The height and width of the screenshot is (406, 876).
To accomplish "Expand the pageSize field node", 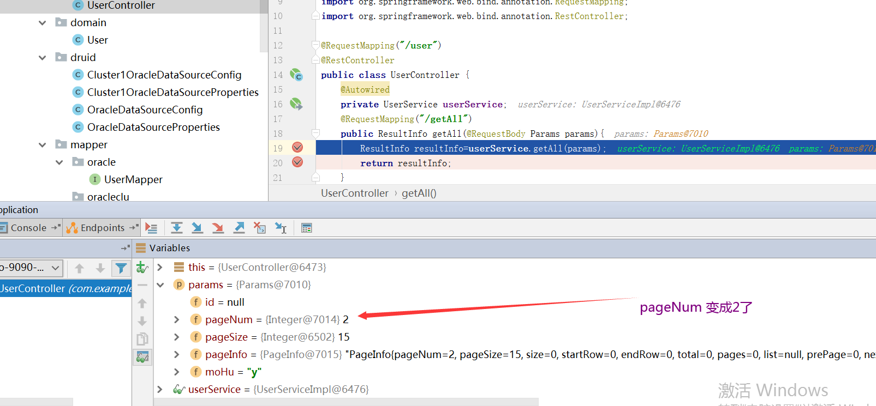I will [176, 337].
